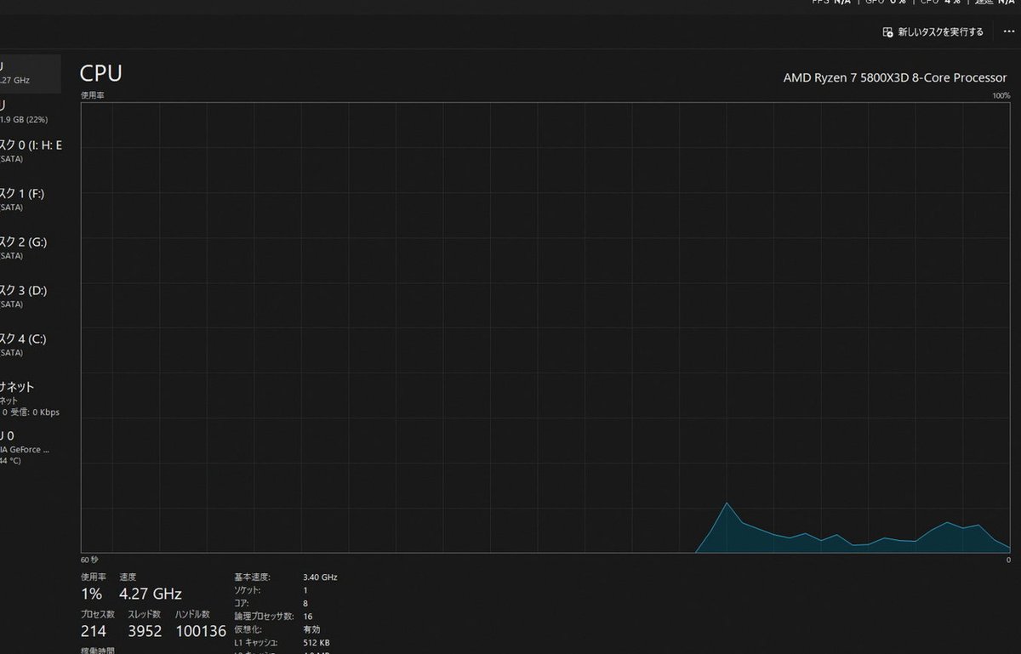
Task: Click the "4.27 GHz" speed value below the graph
Action: coord(151,594)
